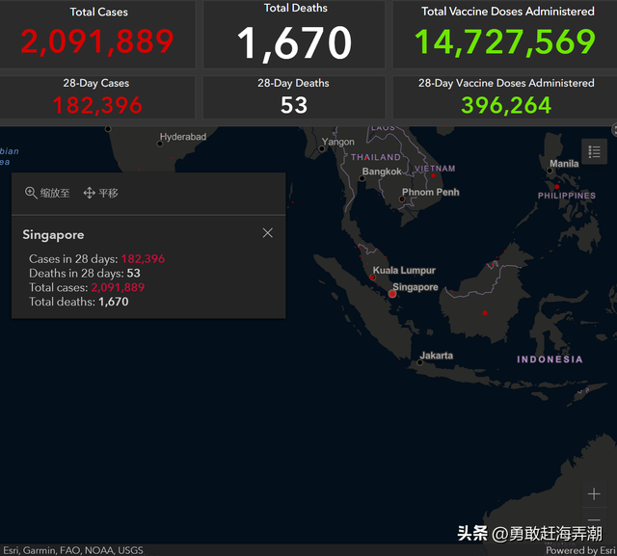Click the Total Deaths count panel
The width and height of the screenshot is (617, 556).
tap(295, 42)
